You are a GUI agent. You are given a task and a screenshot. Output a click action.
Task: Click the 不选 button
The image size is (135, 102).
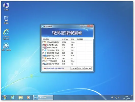[74, 69]
